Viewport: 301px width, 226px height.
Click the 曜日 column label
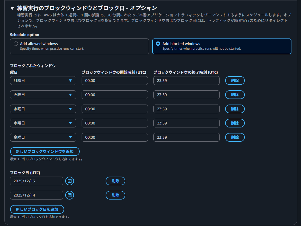point(14,72)
